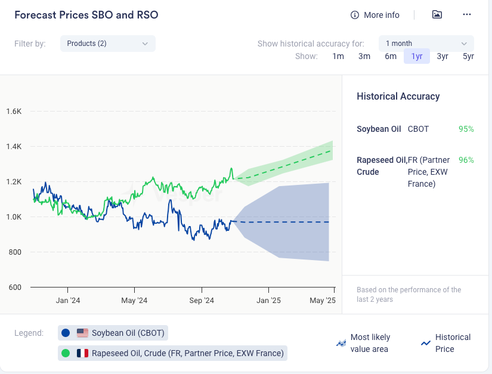
Task: Toggle Rapeseed Oil, Crude series in legend
Action: (187, 353)
